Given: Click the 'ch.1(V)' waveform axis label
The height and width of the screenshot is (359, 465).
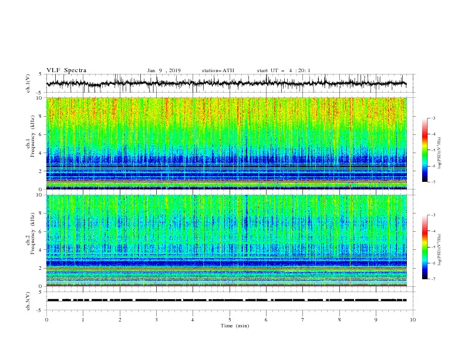Looking at the screenshot, I should 28,83.
